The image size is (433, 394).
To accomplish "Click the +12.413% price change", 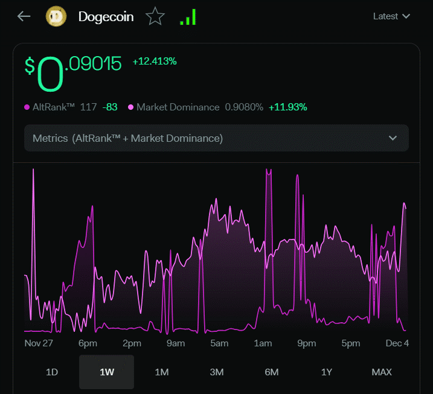I will (x=155, y=62).
